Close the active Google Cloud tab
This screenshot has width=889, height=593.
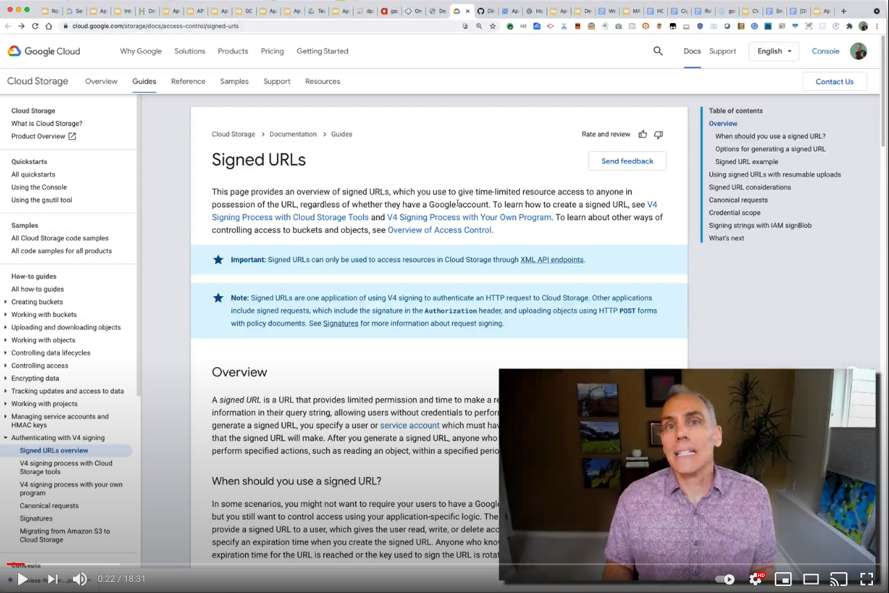click(x=467, y=11)
